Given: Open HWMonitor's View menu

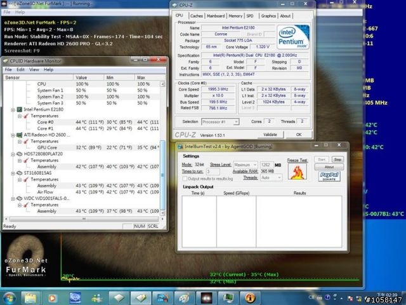Looking at the screenshot, I should point(34,69).
